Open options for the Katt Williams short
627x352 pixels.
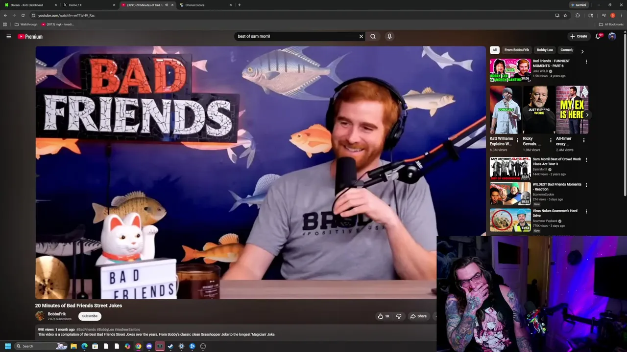[517, 140]
